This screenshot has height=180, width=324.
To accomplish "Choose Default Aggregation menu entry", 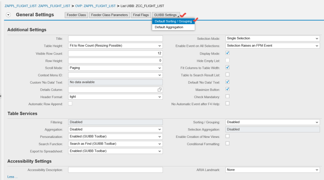I will point(169,27).
